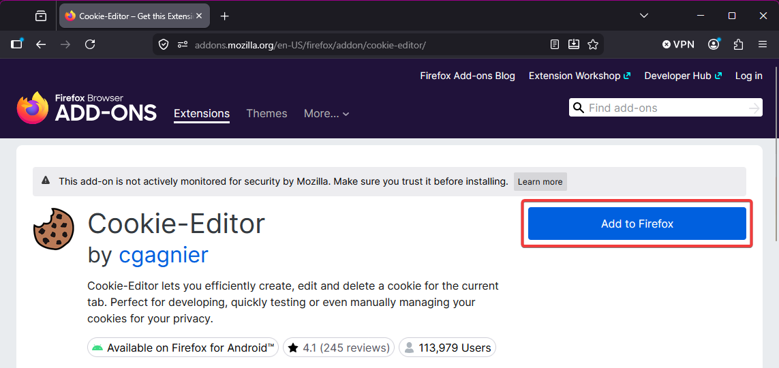779x368 pixels.
Task: Click the Learn more button in warning
Action: click(540, 182)
